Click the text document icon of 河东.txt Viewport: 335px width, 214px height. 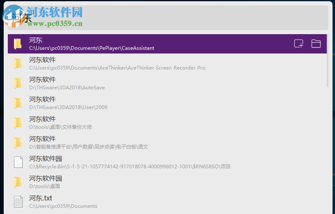tap(18, 202)
